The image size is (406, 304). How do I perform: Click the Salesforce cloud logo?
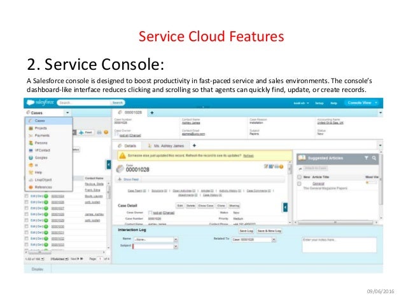(31, 102)
